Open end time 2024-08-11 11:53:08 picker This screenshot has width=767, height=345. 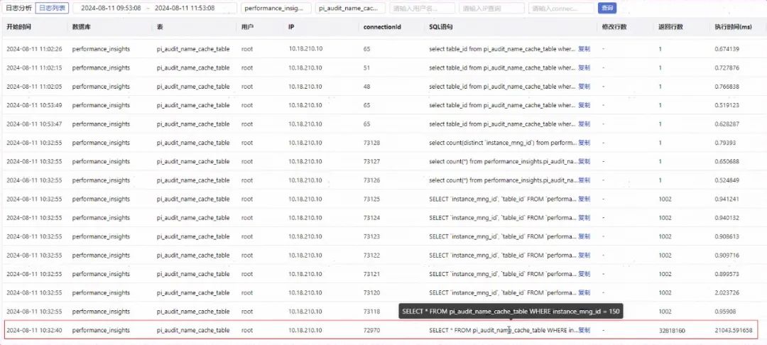point(185,9)
